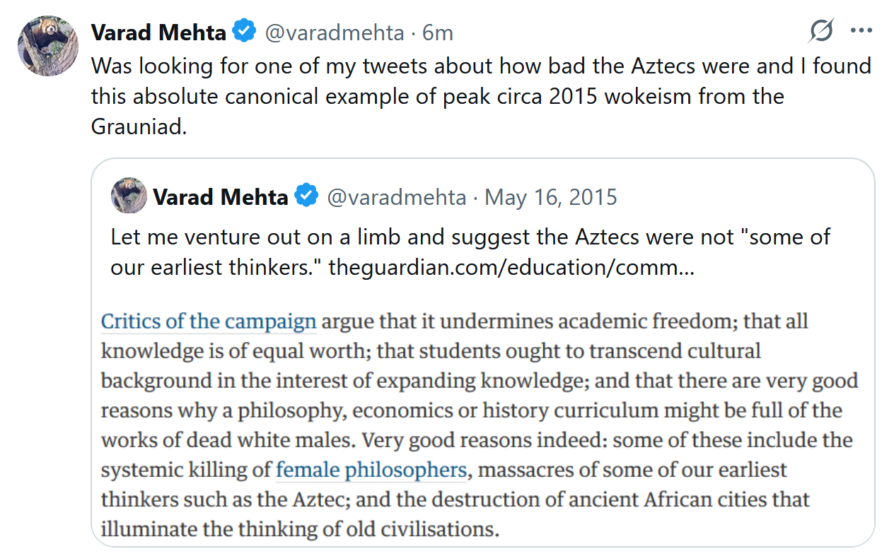Open Varad Mehta's profile from main tweet name
This screenshot has width=894, height=556.
click(x=158, y=32)
